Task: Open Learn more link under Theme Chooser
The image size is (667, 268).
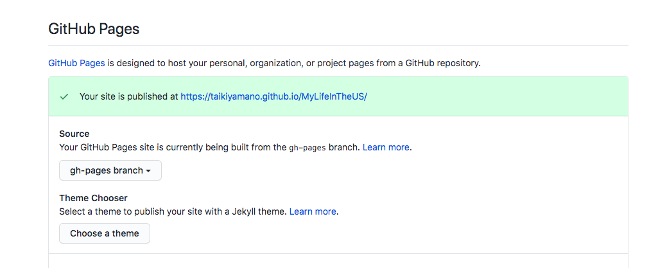Action: pyautogui.click(x=313, y=211)
